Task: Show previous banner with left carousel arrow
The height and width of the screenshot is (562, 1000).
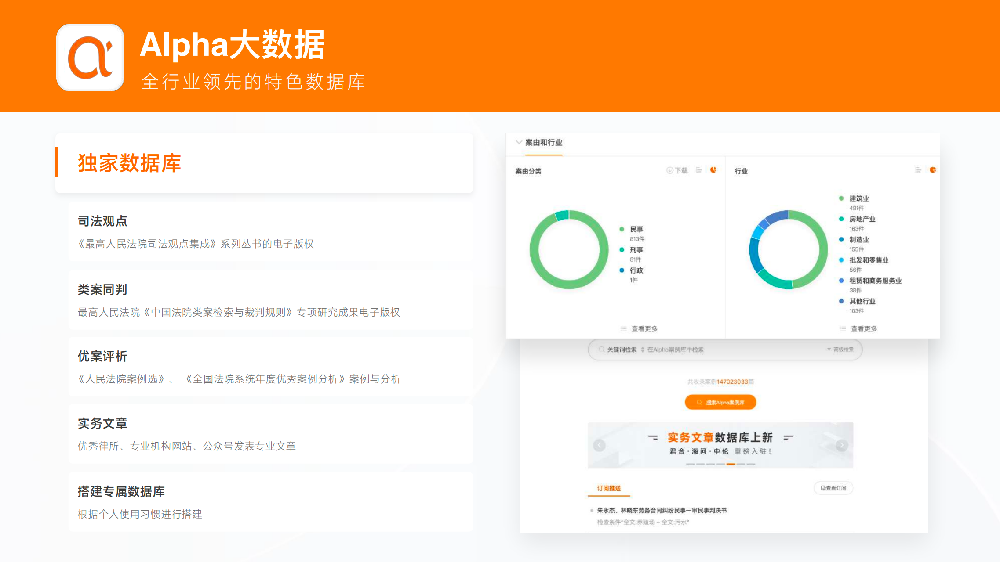Action: (x=600, y=445)
